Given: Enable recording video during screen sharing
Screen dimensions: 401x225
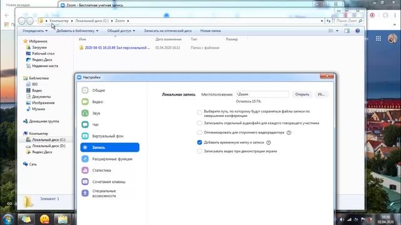Looking at the screenshot, I should [x=199, y=151].
